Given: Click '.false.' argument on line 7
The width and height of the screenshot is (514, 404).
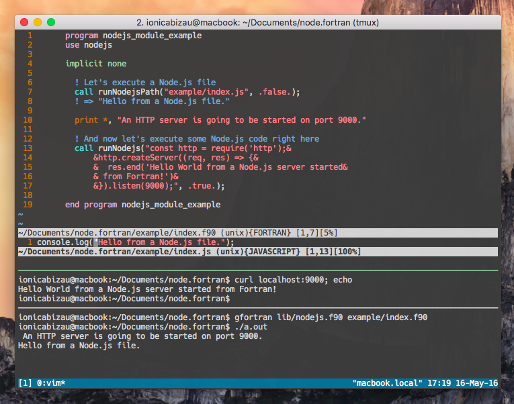Looking at the screenshot, I should click(x=275, y=92).
